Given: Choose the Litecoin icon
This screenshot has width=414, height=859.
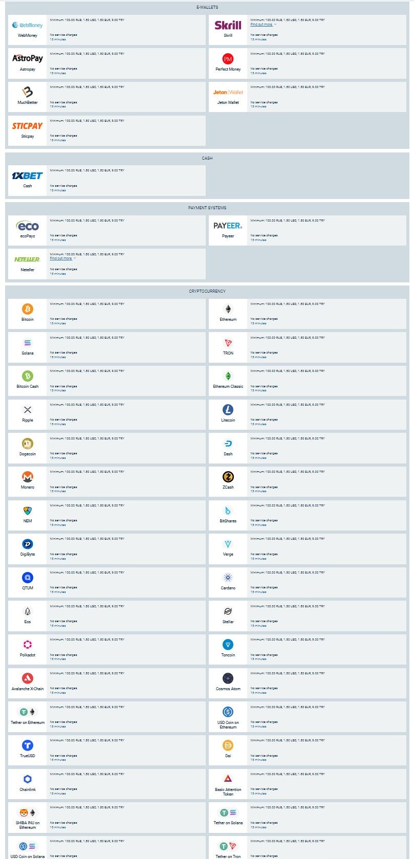Looking at the screenshot, I should (x=228, y=410).
